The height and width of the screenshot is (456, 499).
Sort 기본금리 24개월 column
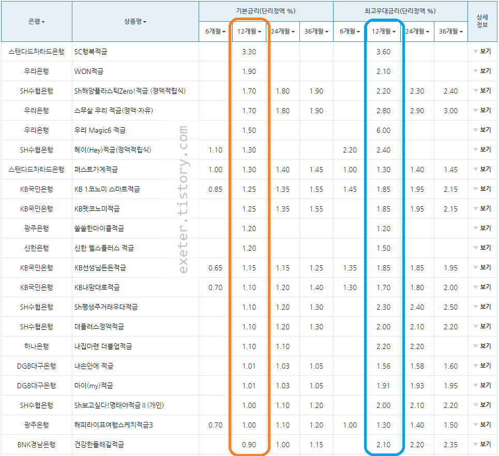click(x=283, y=31)
